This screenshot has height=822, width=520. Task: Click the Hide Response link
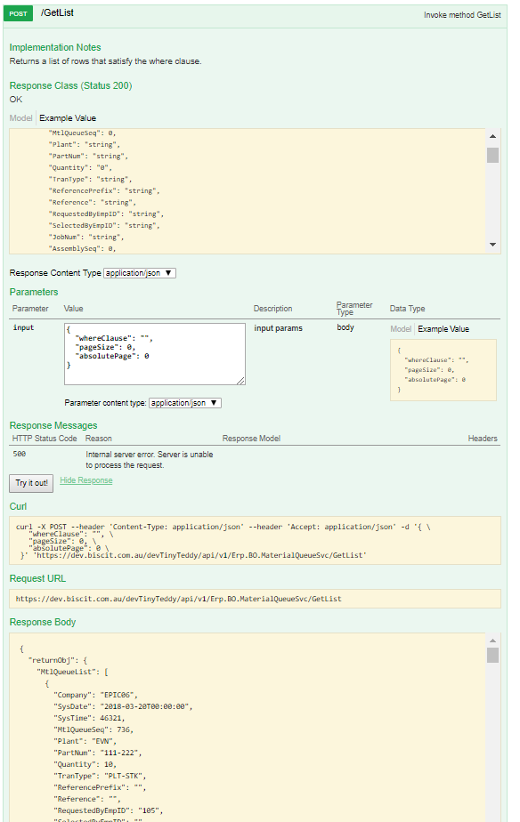point(86,480)
